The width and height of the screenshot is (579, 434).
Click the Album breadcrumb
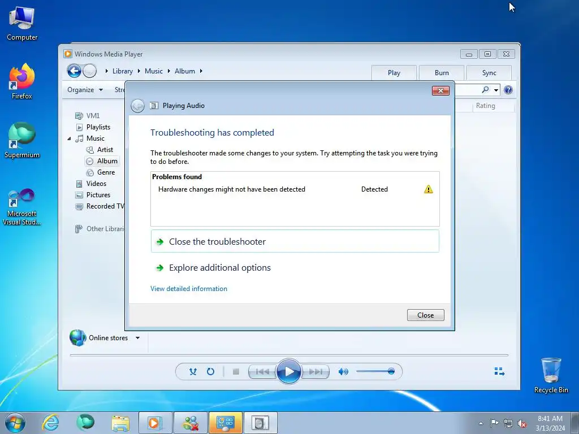click(185, 71)
